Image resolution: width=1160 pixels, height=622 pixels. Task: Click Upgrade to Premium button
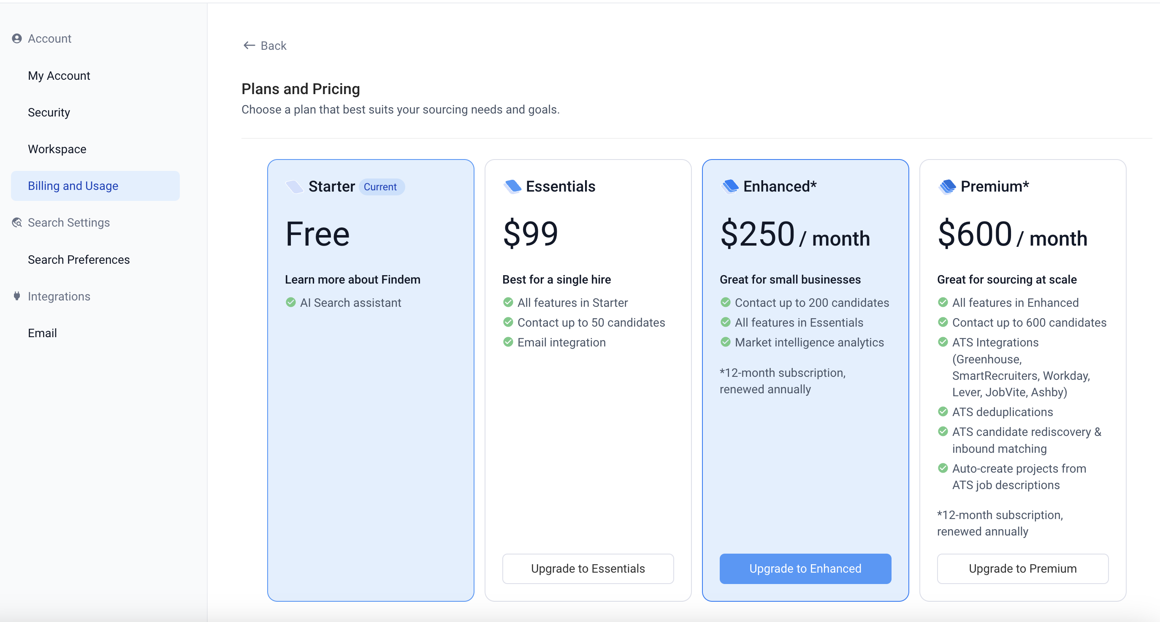(x=1023, y=569)
